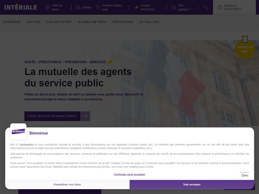Click the location pin icon for appointments

click(98, 7)
